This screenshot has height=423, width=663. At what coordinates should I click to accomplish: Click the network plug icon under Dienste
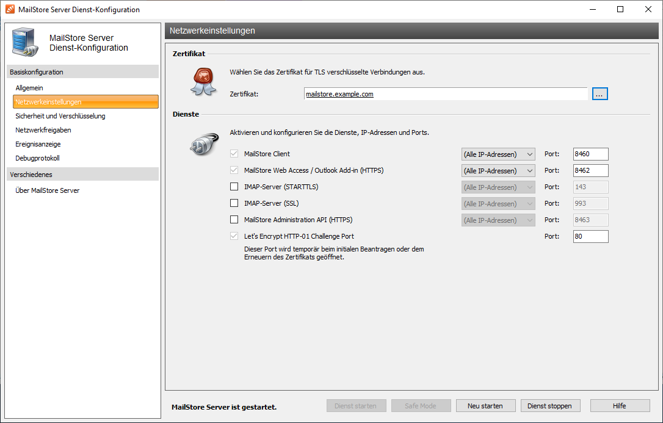tap(205, 143)
